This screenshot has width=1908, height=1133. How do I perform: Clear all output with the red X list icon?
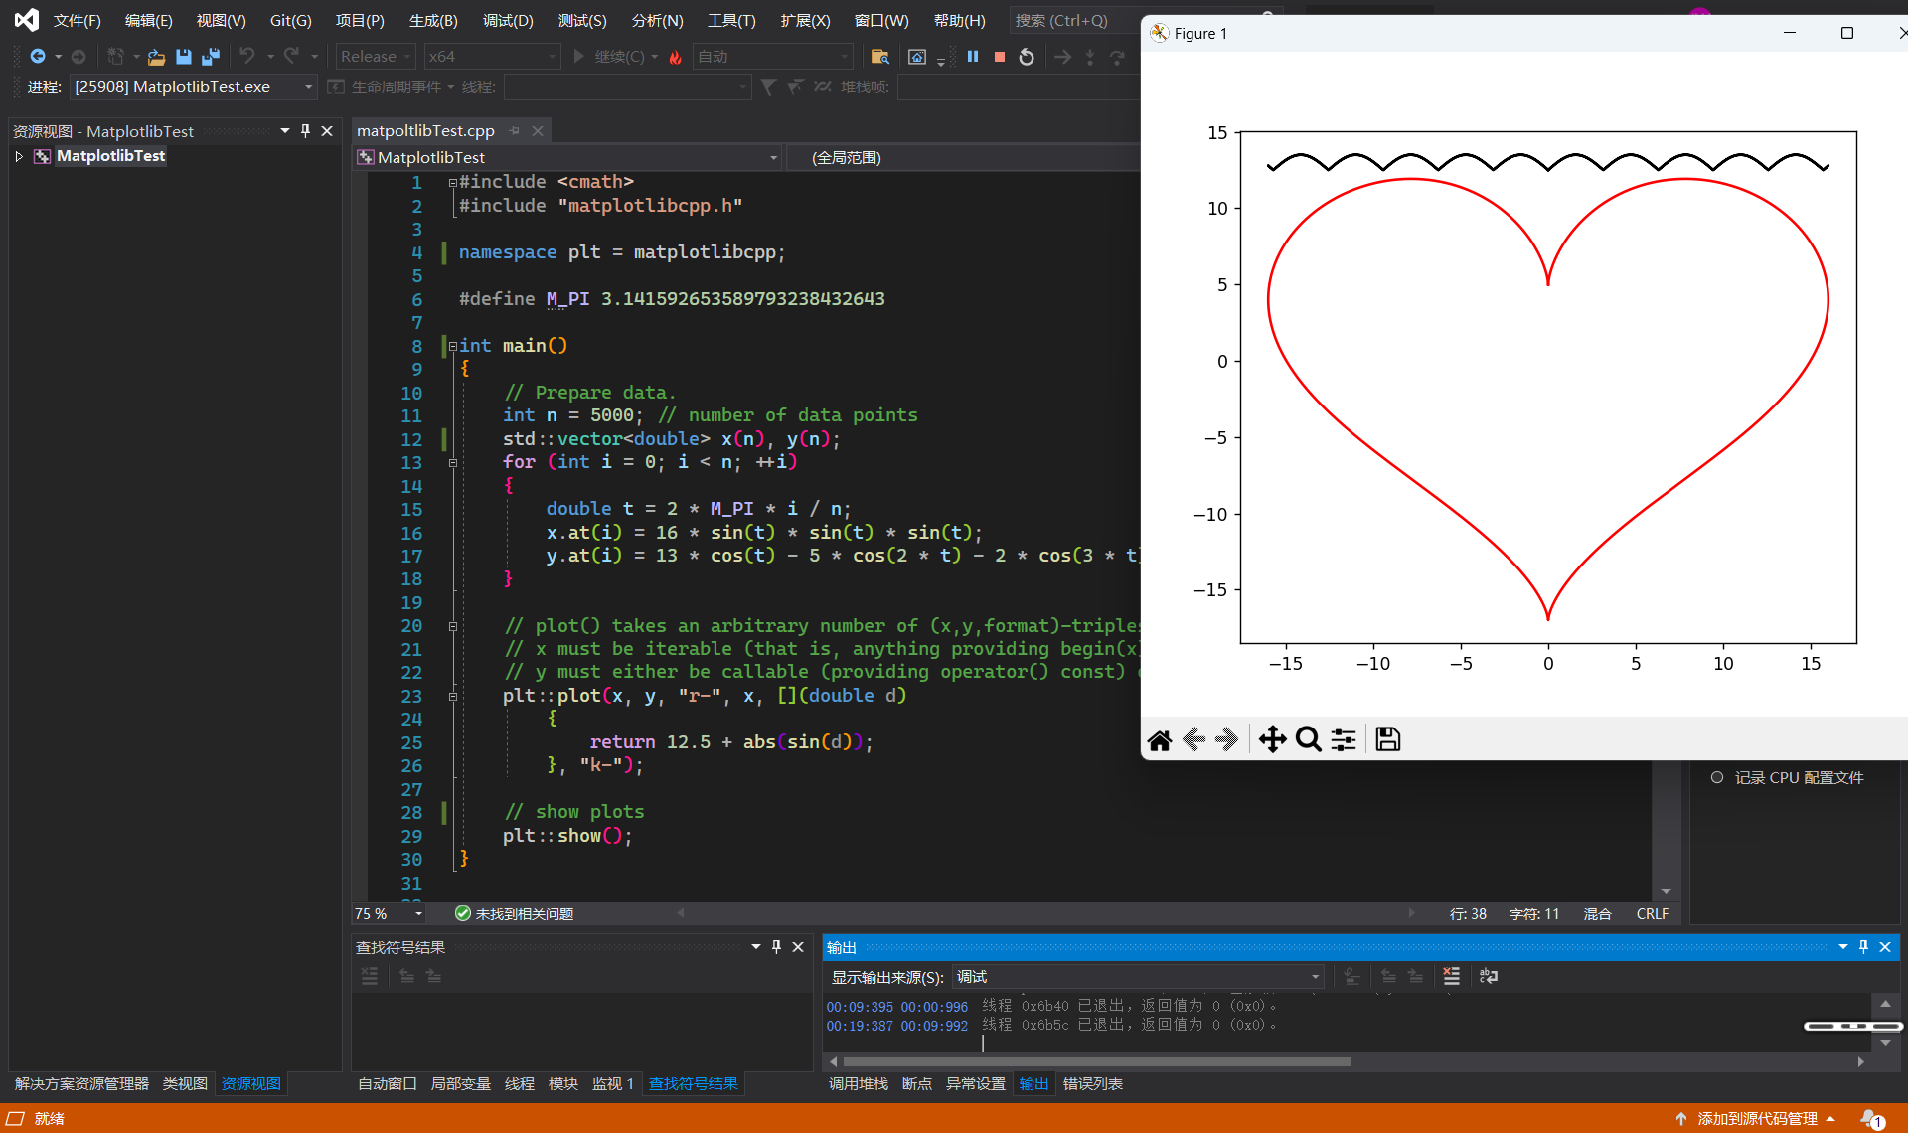(1451, 976)
